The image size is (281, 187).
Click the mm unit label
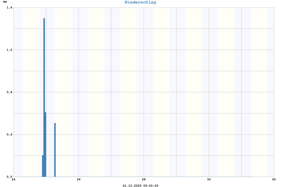[5, 2]
